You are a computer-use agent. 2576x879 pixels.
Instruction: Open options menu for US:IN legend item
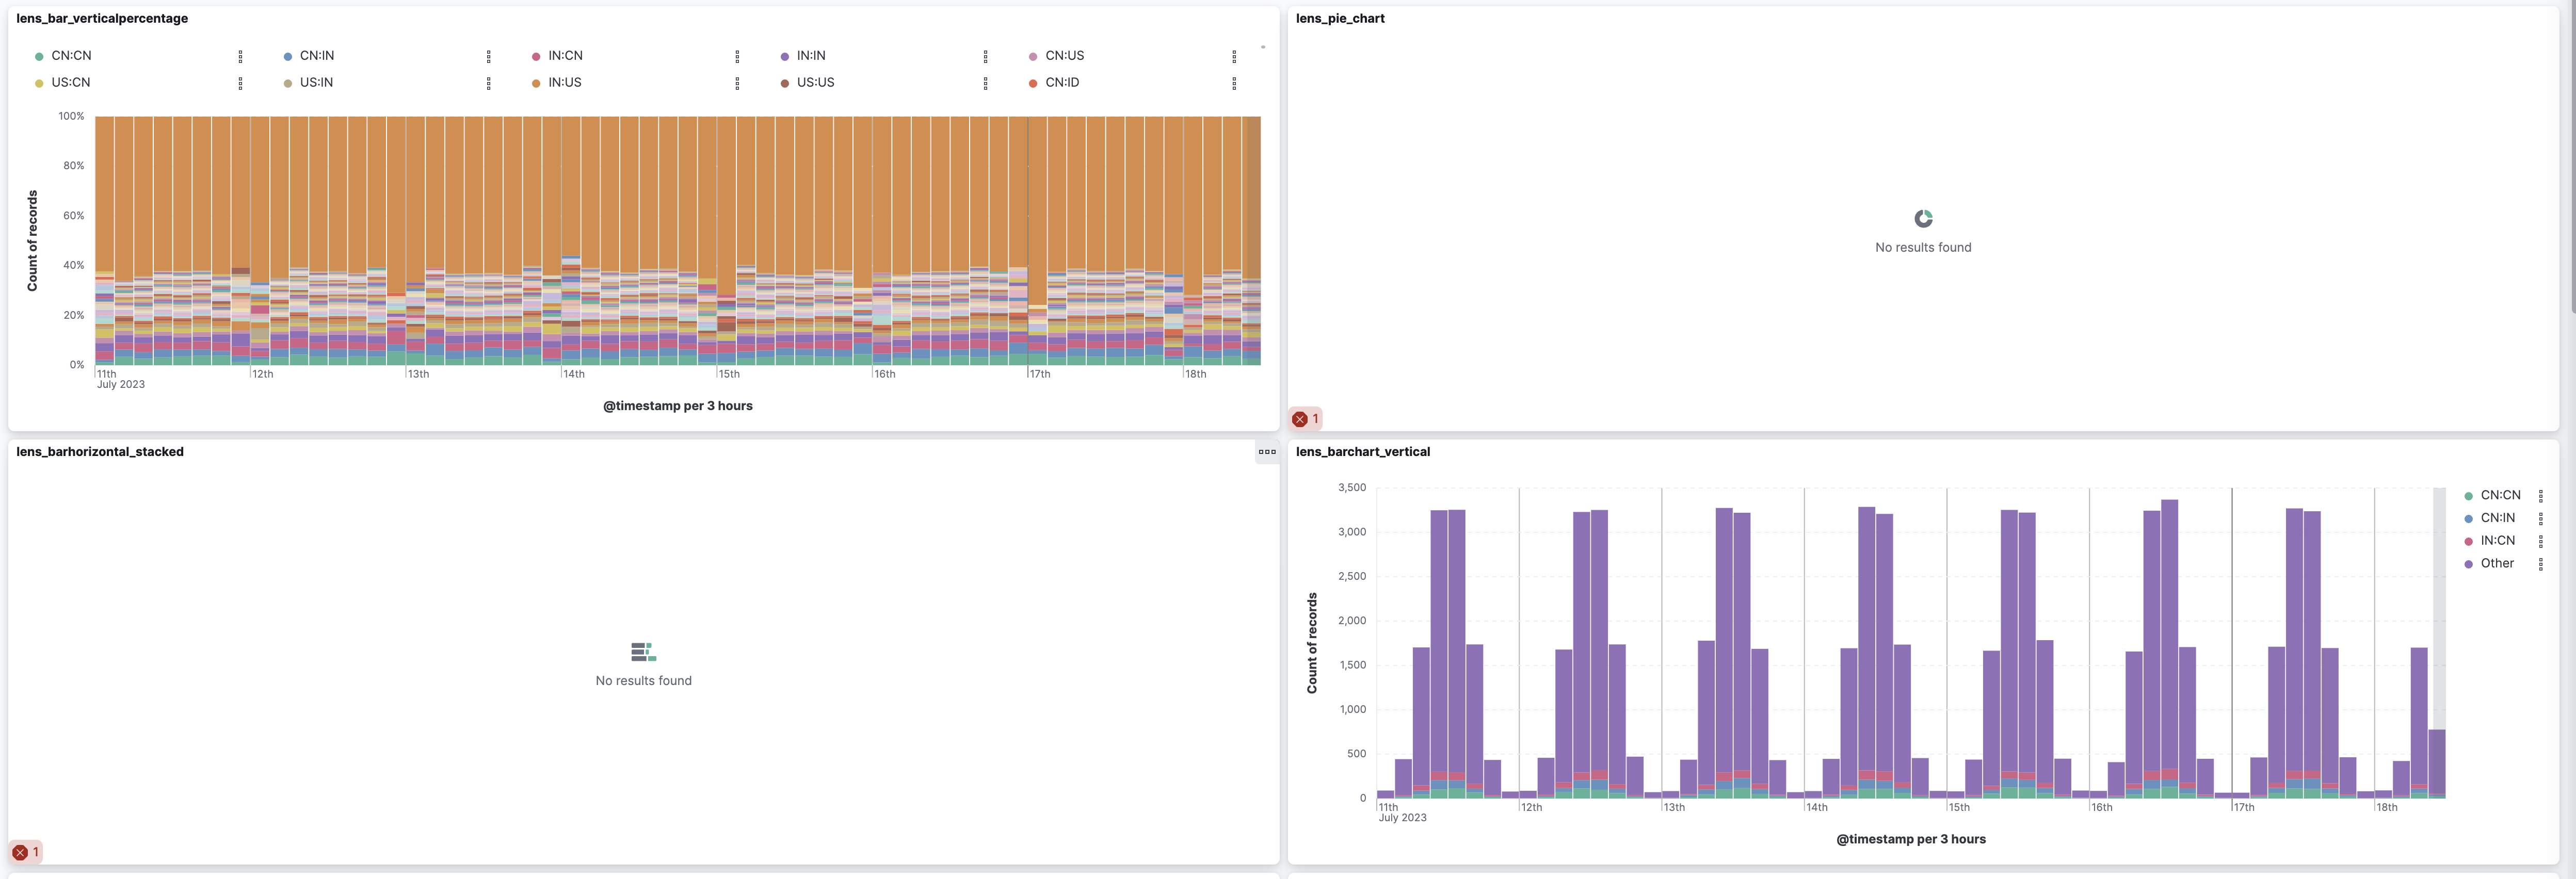[x=488, y=83]
